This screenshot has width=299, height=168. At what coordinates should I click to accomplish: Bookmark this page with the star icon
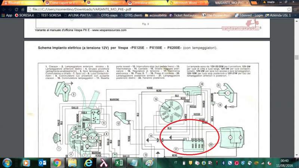289,9
